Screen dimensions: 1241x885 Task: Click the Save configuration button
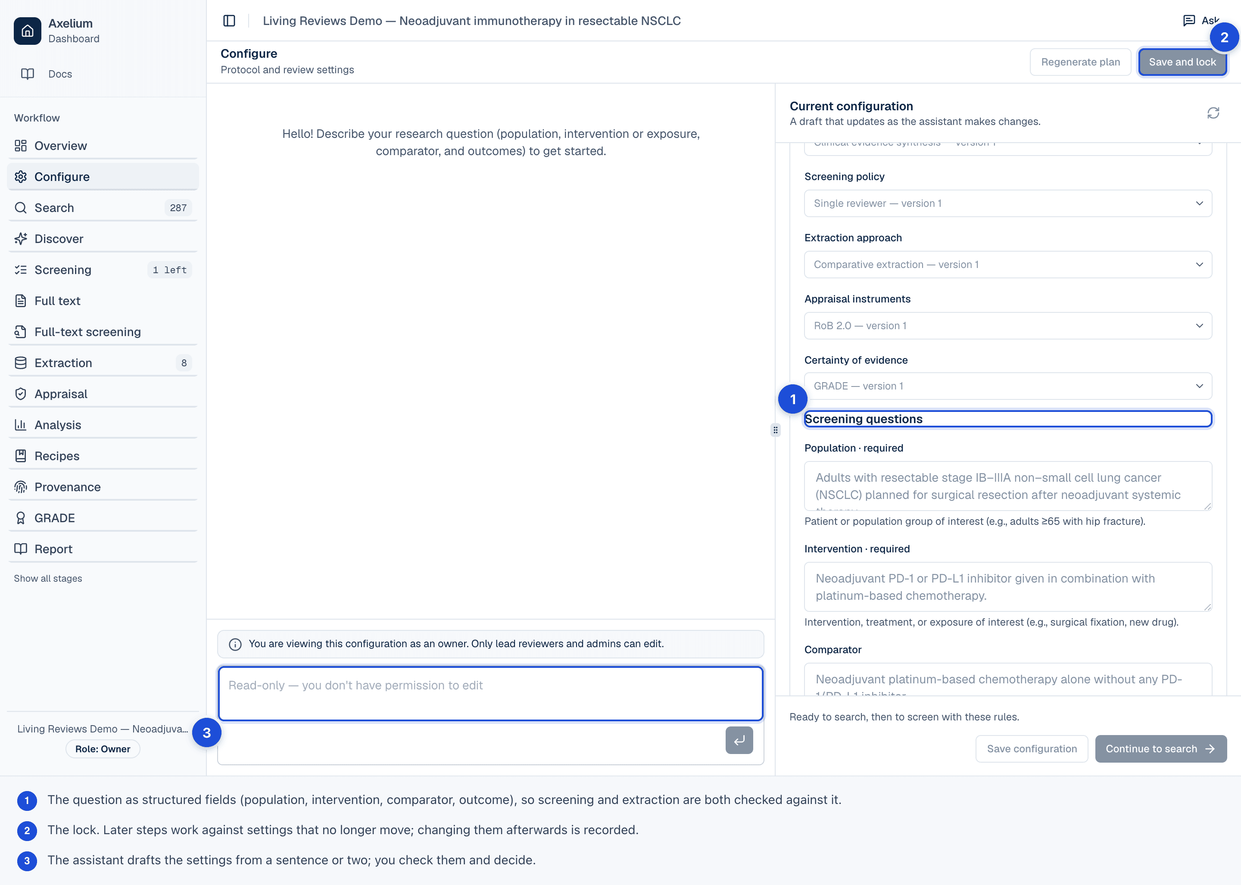pyautogui.click(x=1032, y=749)
